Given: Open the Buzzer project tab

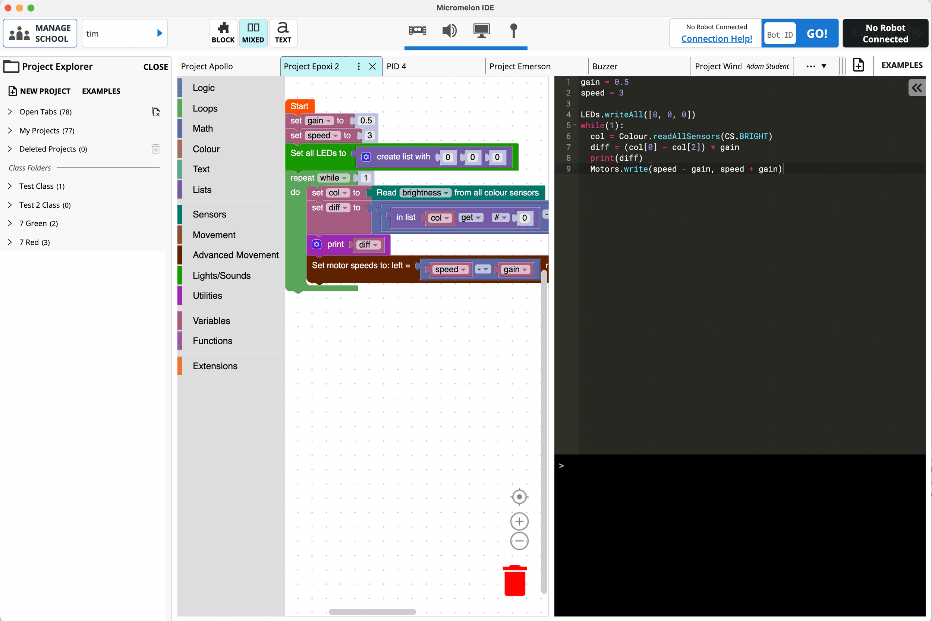Looking at the screenshot, I should [x=605, y=66].
